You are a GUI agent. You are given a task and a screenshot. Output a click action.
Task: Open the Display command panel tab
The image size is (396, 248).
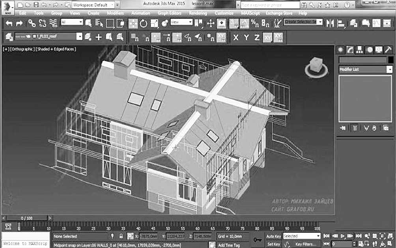379,50
